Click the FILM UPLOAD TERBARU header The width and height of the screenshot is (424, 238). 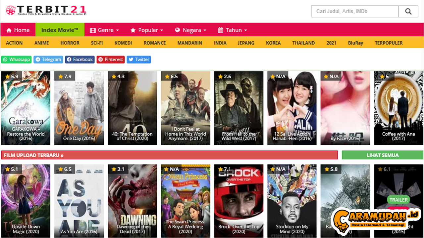[169, 155]
